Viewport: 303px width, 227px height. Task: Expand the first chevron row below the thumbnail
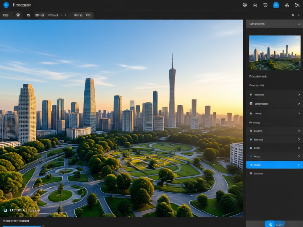tap(274, 95)
